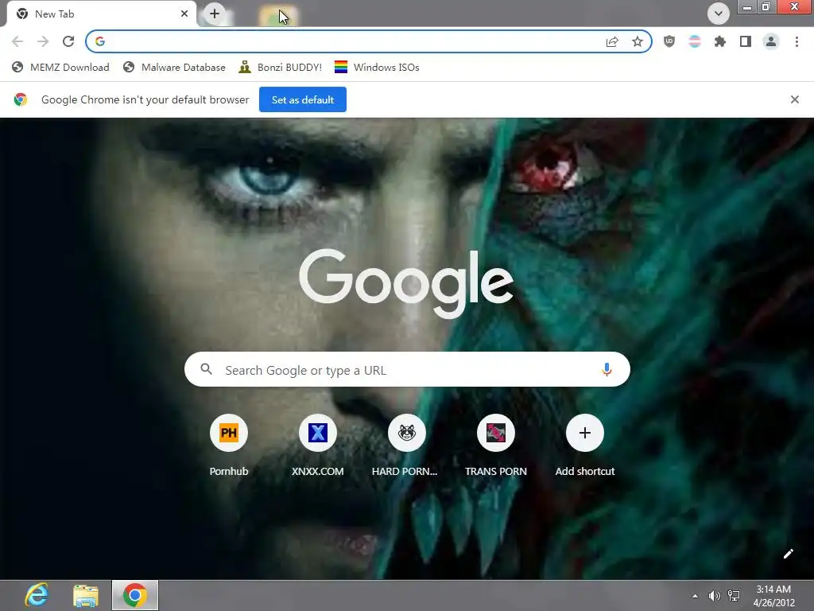Open the MEMZ Download bookmark
The width and height of the screenshot is (814, 611).
click(60, 67)
